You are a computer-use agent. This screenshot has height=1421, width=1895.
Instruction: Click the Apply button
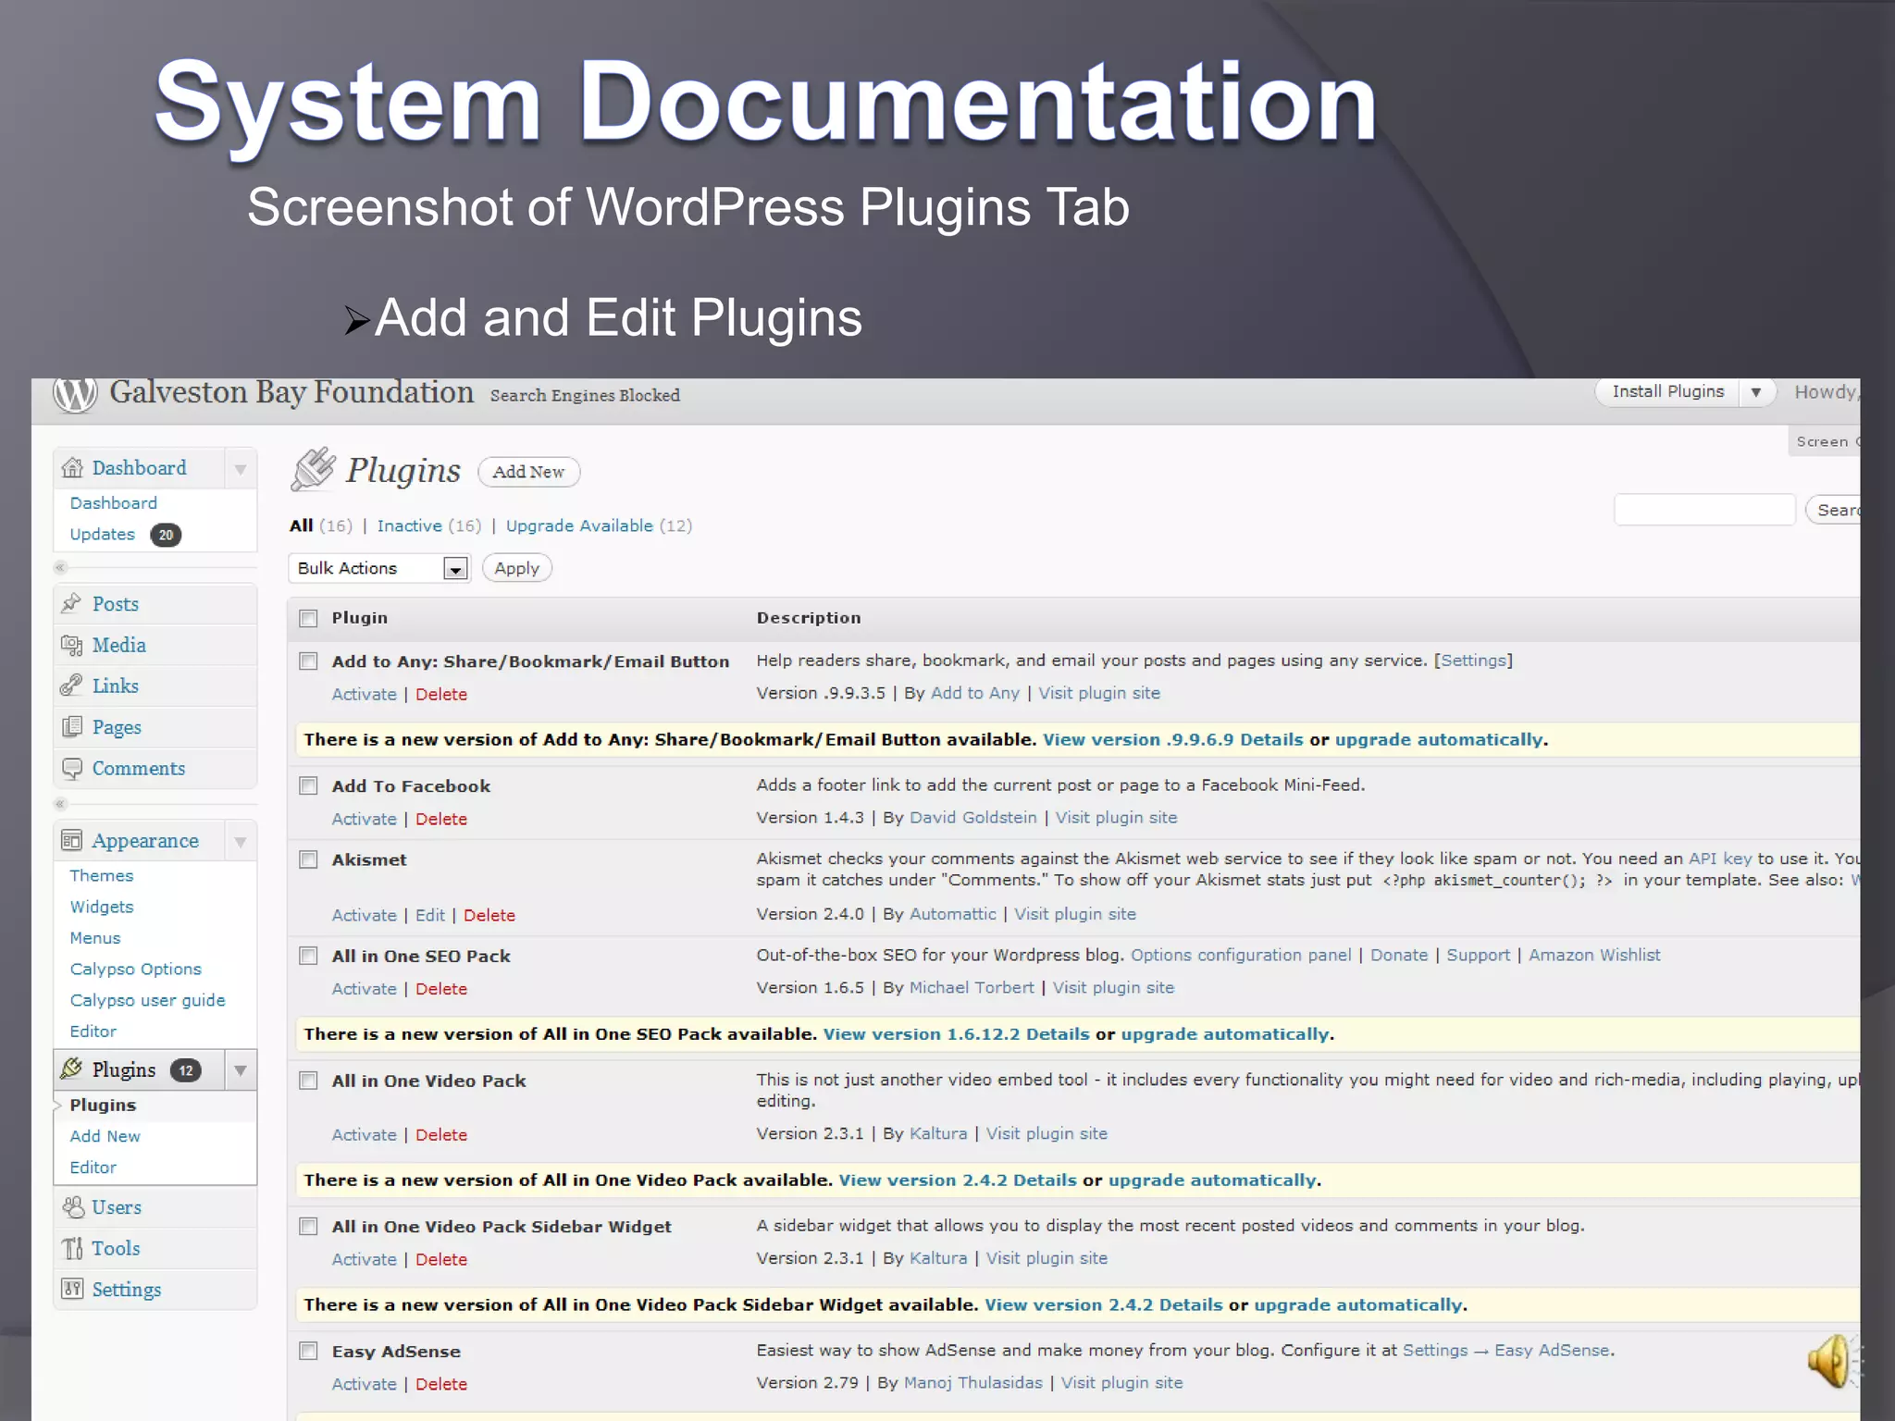(x=516, y=568)
